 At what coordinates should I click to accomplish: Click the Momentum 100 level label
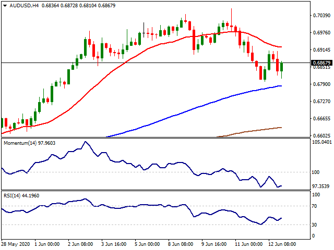315,172
